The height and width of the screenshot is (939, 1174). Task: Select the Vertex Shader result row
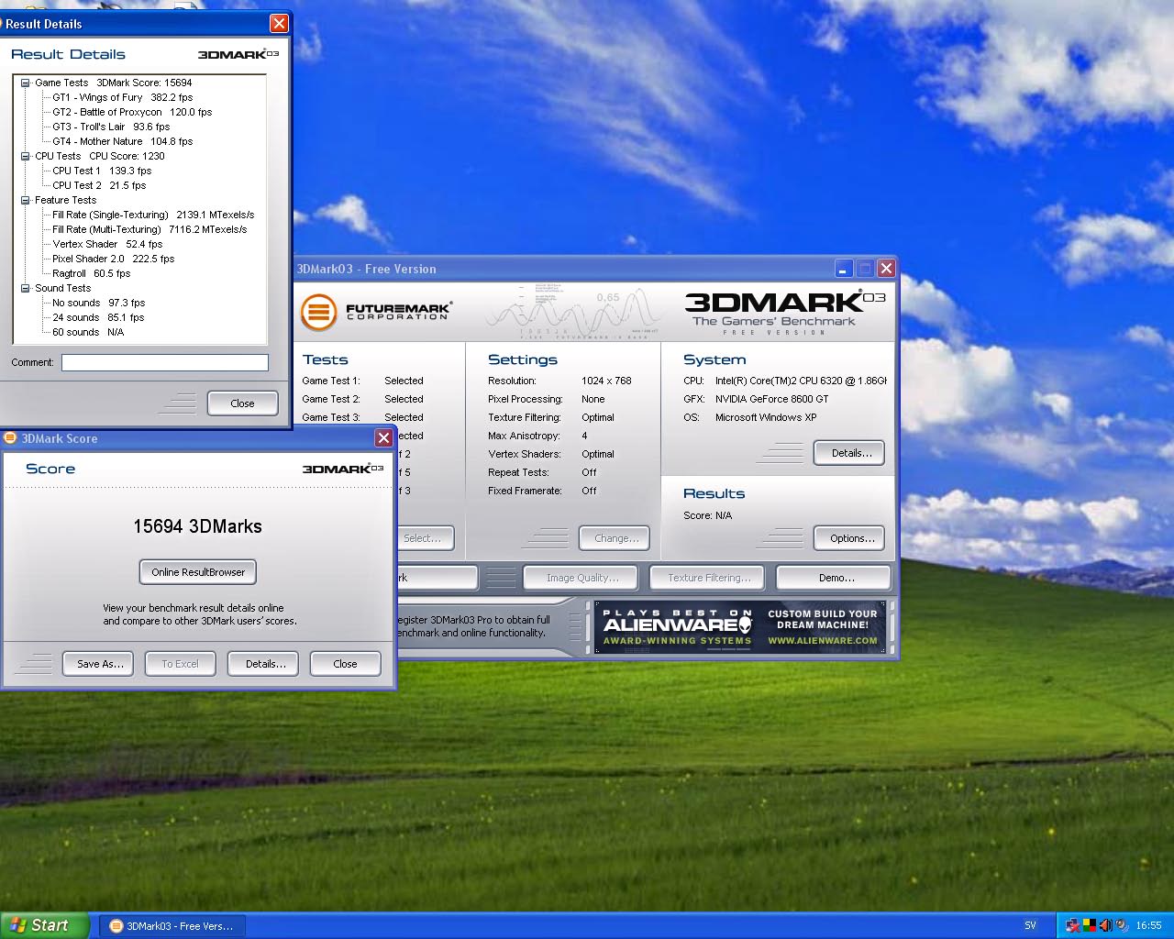(107, 244)
